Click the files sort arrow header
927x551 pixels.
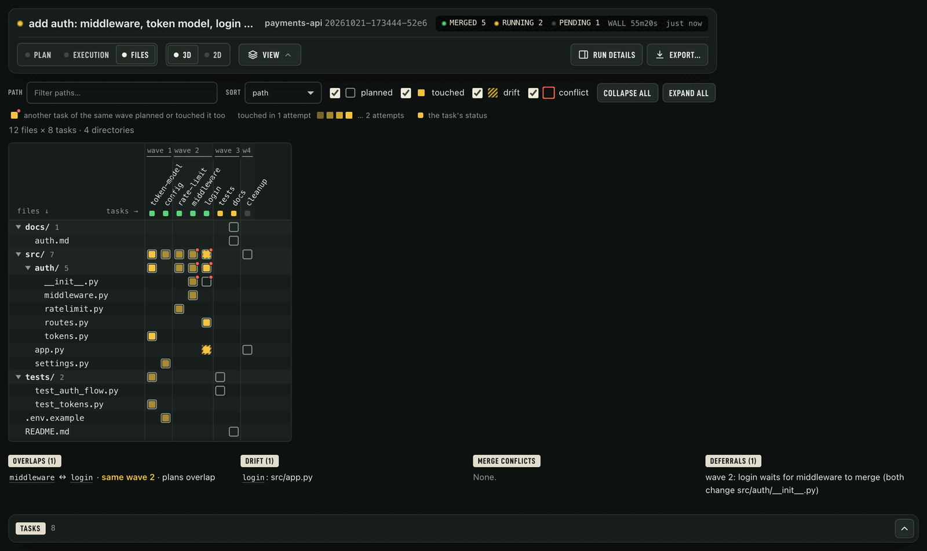click(x=33, y=211)
